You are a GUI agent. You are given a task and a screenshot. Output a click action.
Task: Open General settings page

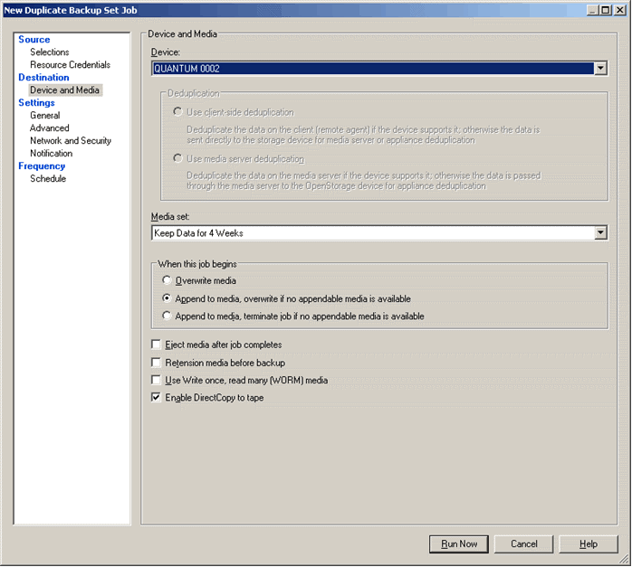pyautogui.click(x=45, y=116)
